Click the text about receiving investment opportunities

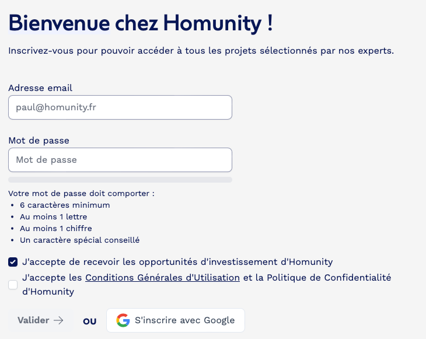177,262
